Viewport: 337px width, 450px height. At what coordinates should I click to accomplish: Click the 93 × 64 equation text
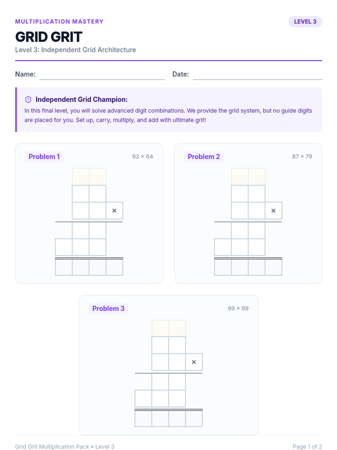(x=143, y=157)
